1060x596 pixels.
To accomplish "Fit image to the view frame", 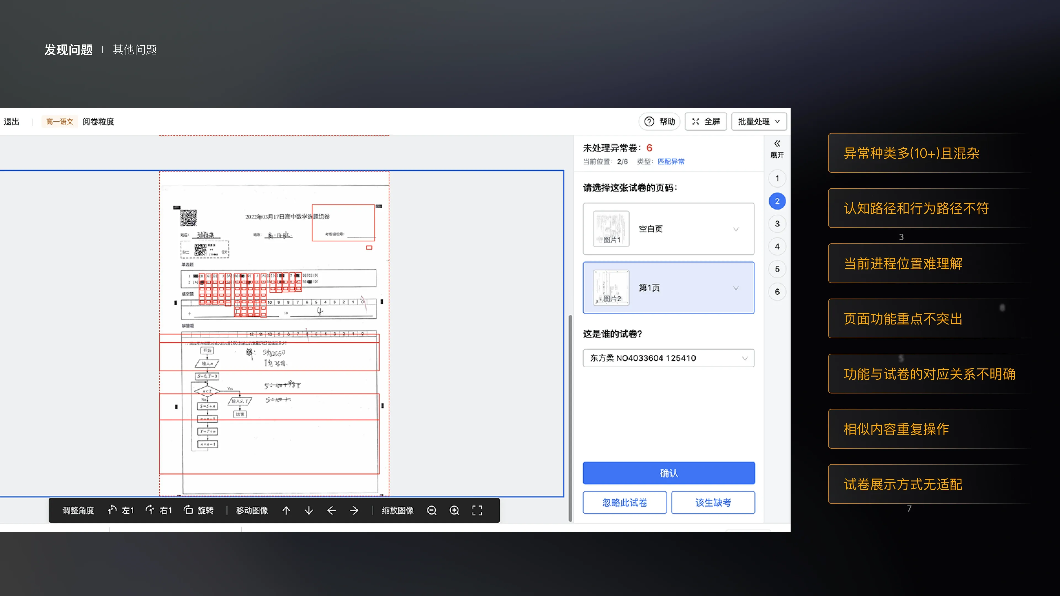I will click(x=477, y=510).
